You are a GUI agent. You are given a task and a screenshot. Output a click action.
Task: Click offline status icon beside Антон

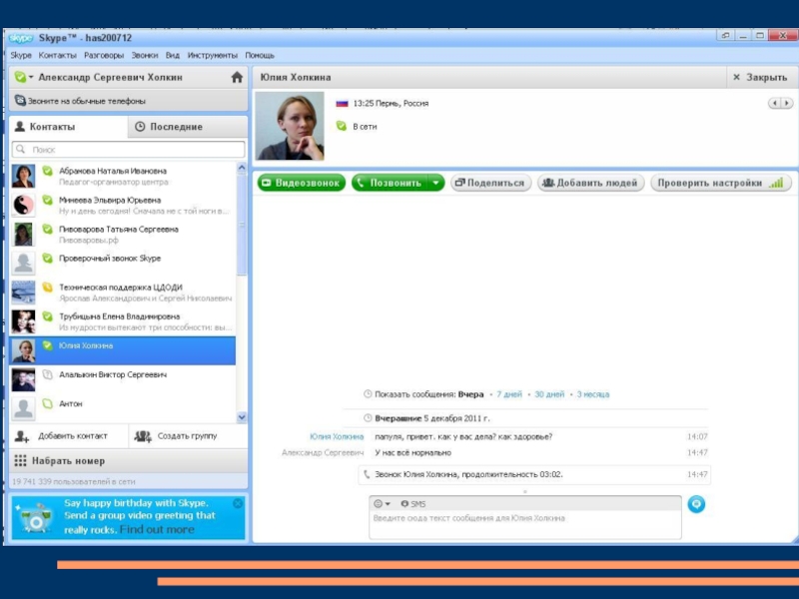(x=47, y=403)
